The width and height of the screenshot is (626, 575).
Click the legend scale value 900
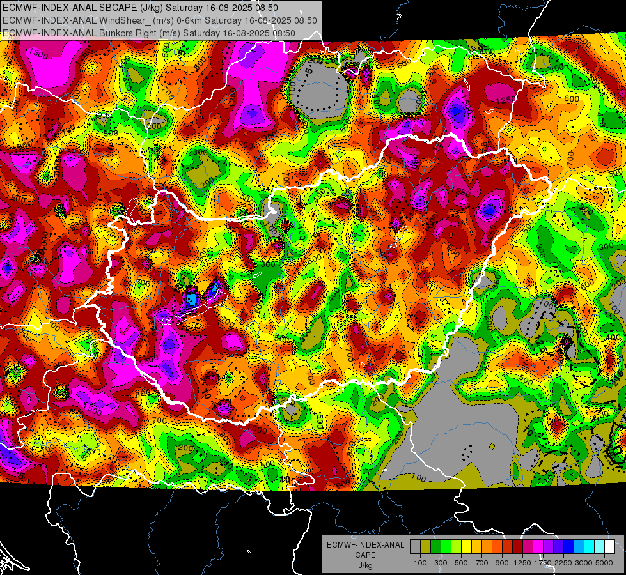pos(502,563)
